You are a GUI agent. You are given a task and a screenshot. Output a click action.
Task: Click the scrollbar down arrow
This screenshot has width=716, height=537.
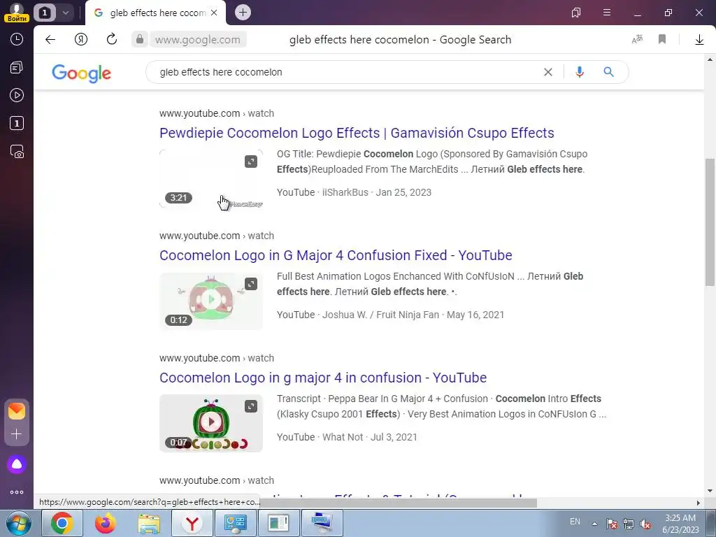click(x=710, y=491)
